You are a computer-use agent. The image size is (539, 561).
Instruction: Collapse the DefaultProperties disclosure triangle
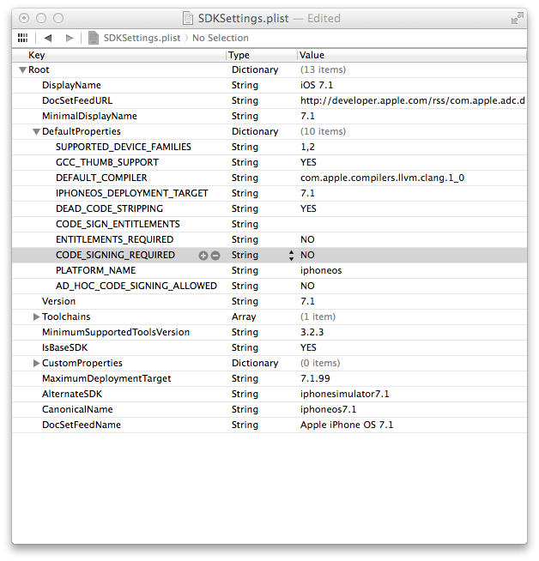(36, 132)
